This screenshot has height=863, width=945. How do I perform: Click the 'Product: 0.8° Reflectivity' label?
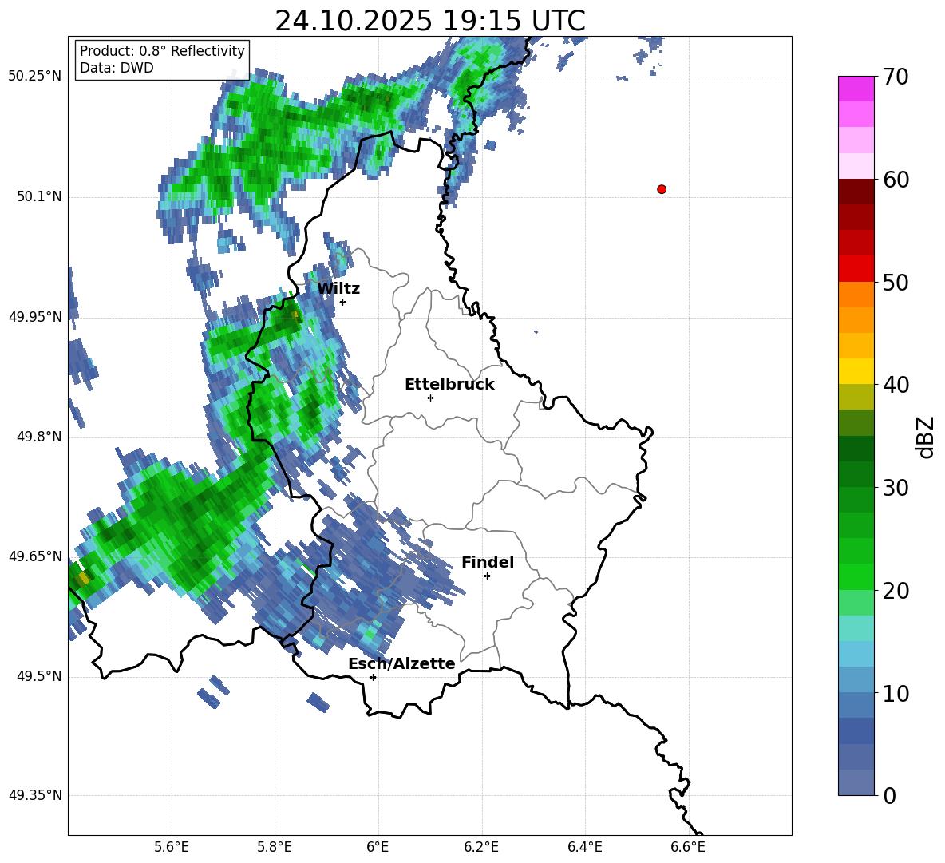pyautogui.click(x=162, y=51)
